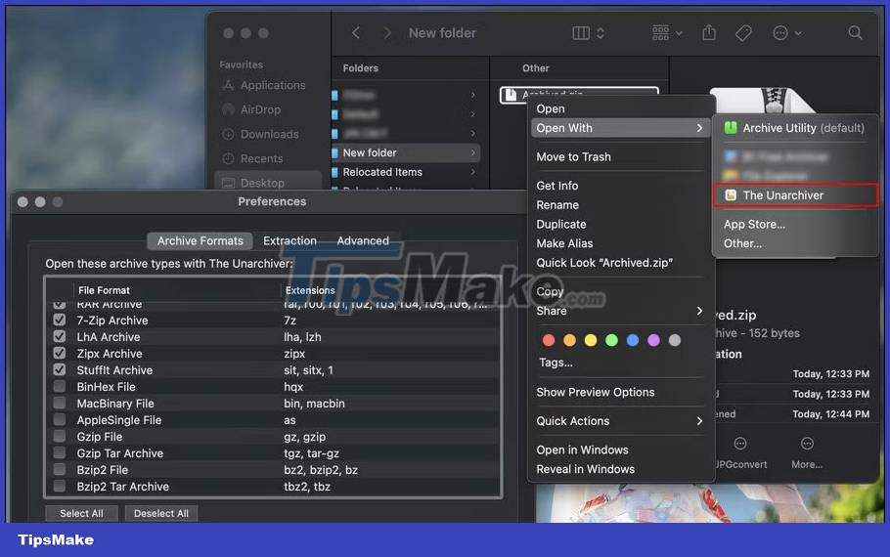Click Archive Utility app icon in submenu
The height and width of the screenshot is (557, 890).
[731, 128]
